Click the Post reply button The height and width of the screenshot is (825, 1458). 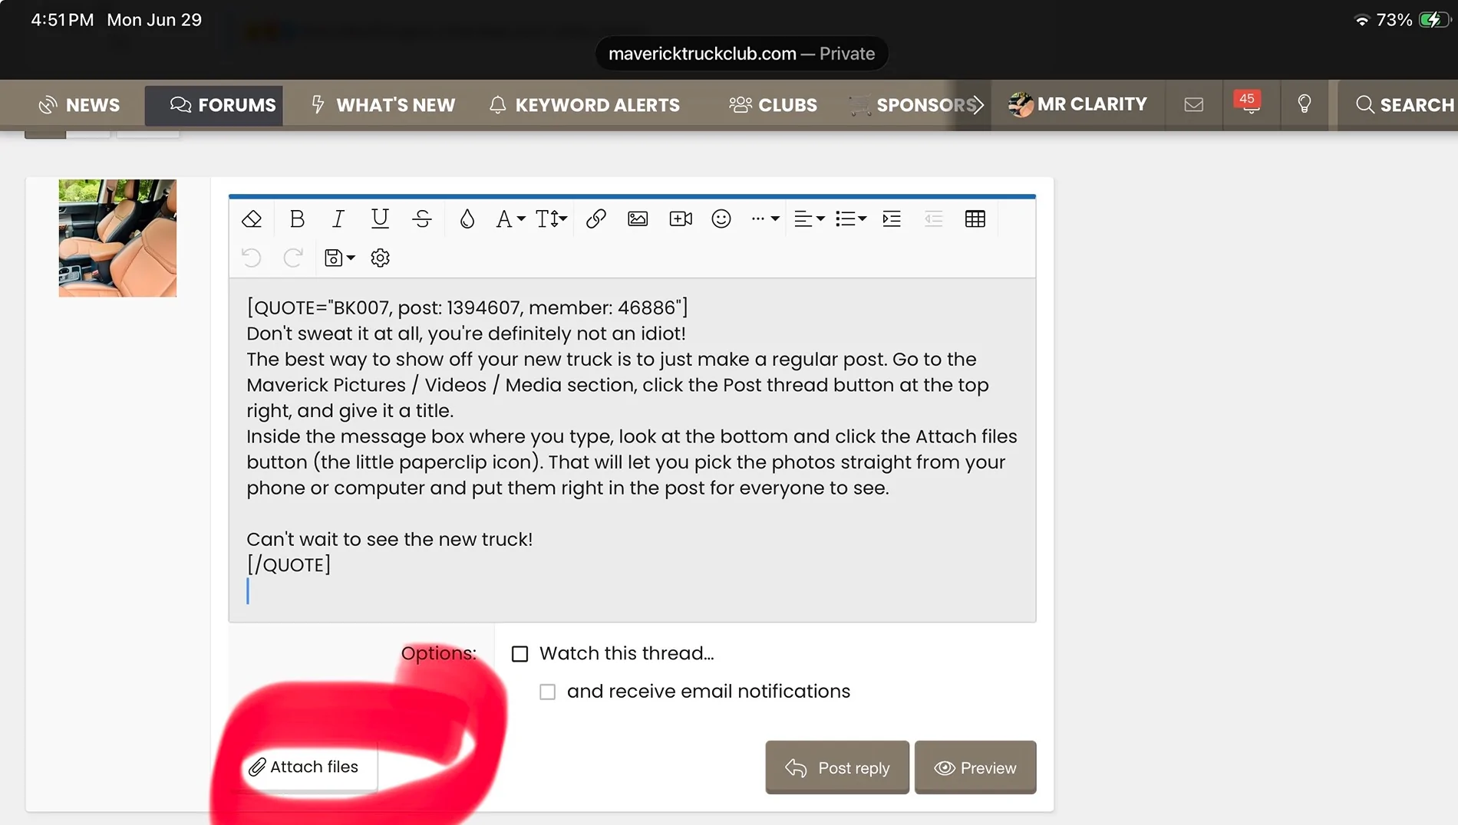[837, 767]
